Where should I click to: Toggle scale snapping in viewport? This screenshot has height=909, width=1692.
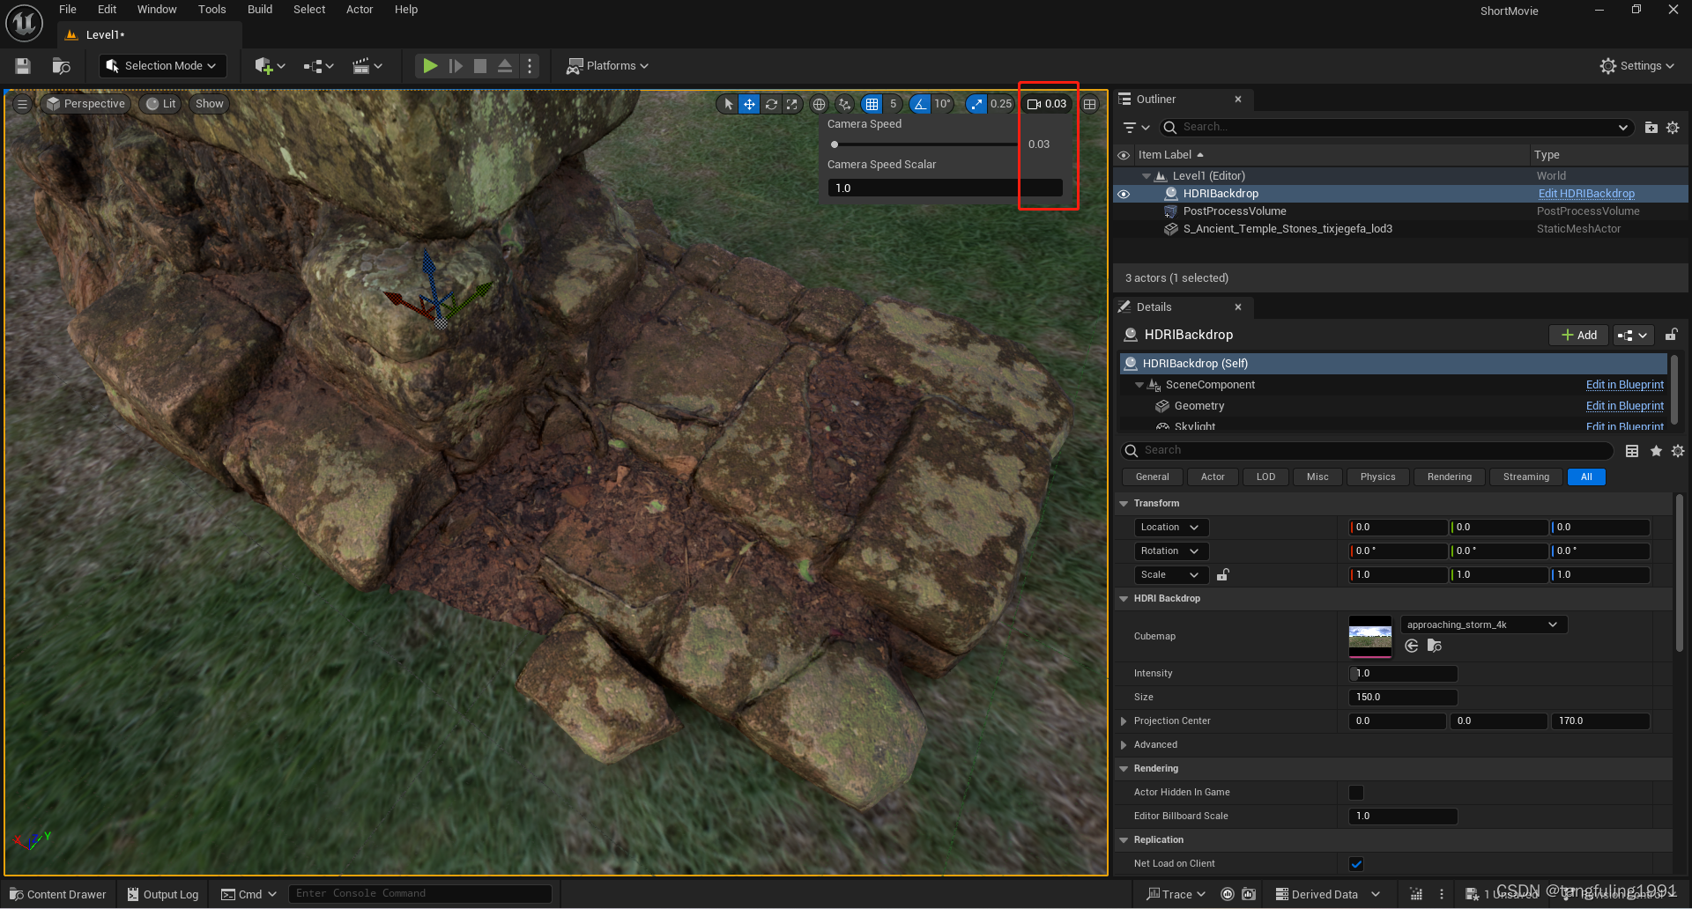point(976,104)
